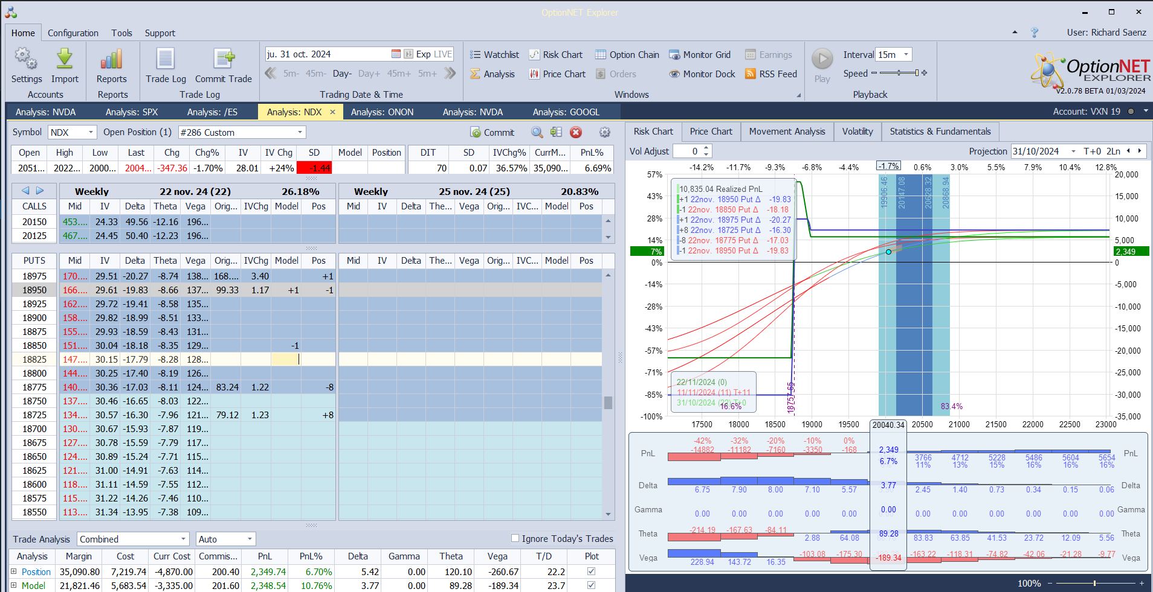
Task: Expand the Position row in Trade Analysis
Action: pos(14,571)
